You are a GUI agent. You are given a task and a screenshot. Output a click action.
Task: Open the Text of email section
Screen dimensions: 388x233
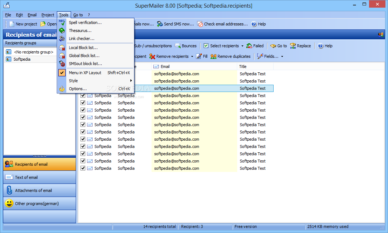click(x=40, y=177)
